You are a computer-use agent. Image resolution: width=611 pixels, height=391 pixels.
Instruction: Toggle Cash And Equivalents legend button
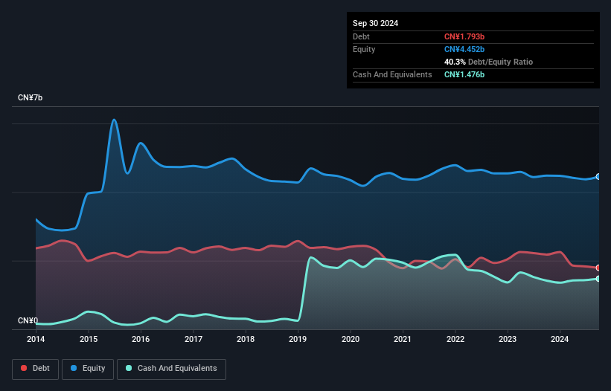171,369
